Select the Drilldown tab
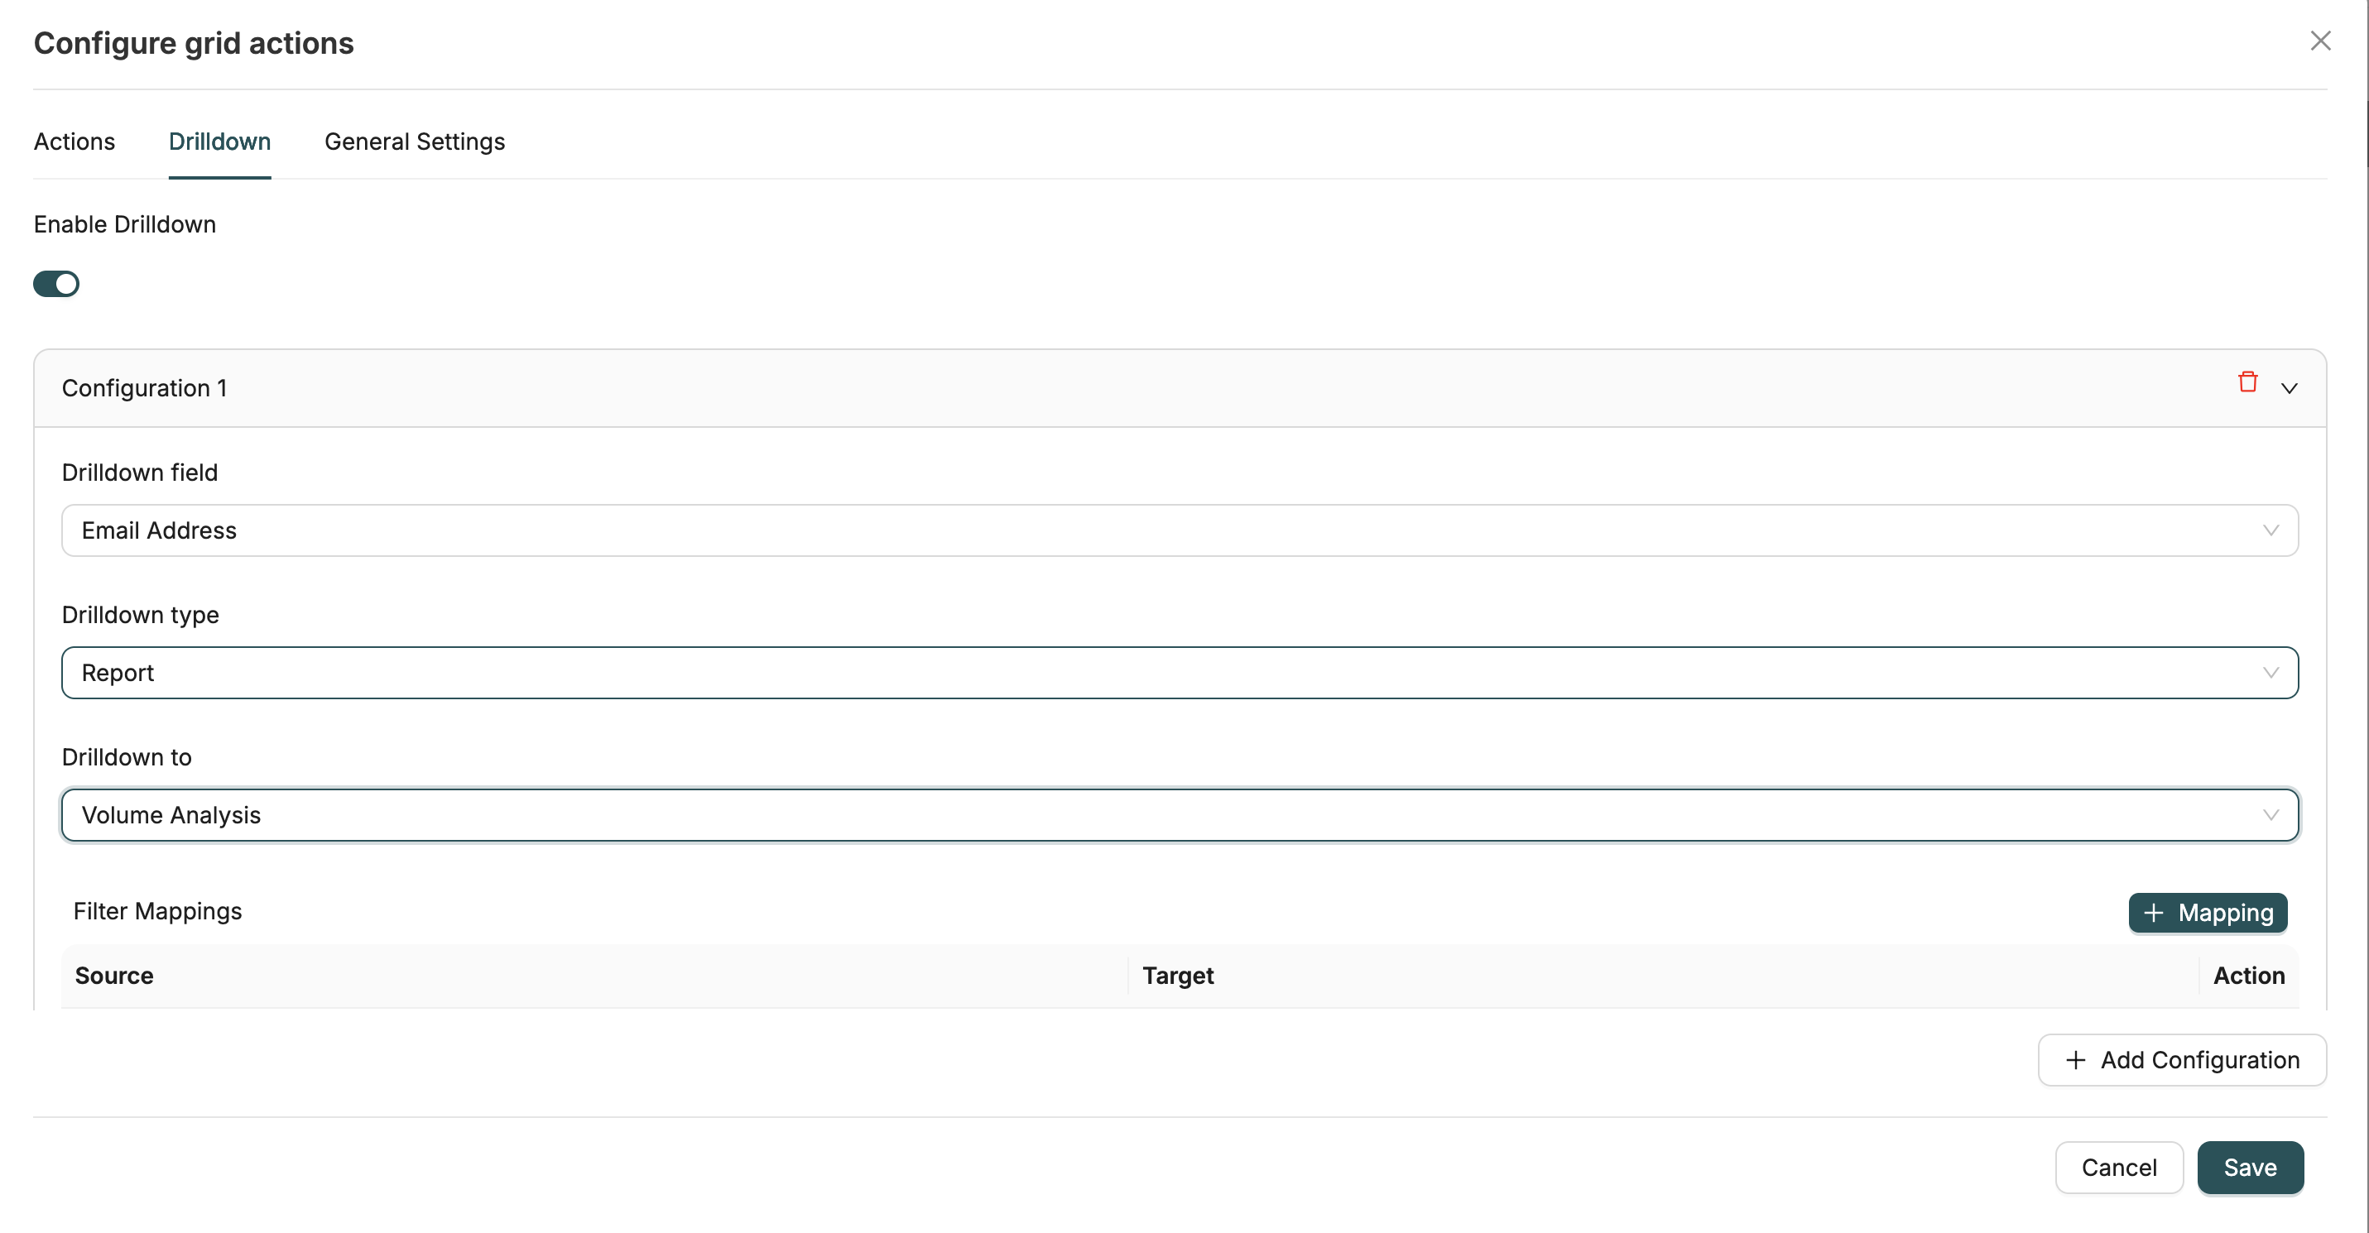2369x1233 pixels. [219, 142]
